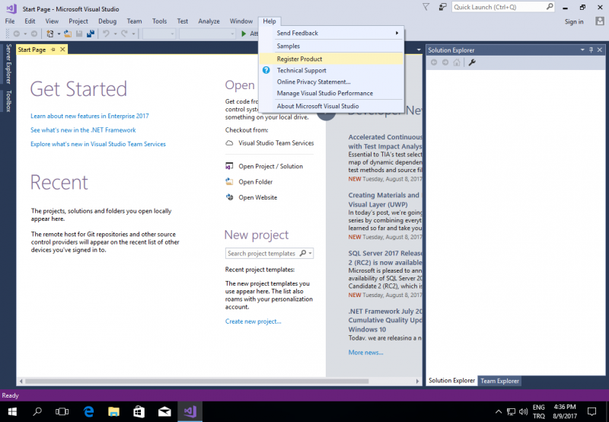The height and width of the screenshot is (422, 609).
Task: Select Online Privacy Statement menu item
Action: (x=331, y=82)
